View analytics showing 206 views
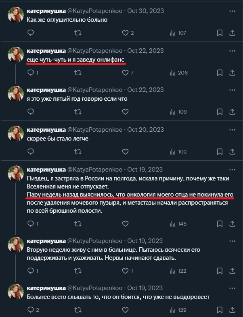 178,73
